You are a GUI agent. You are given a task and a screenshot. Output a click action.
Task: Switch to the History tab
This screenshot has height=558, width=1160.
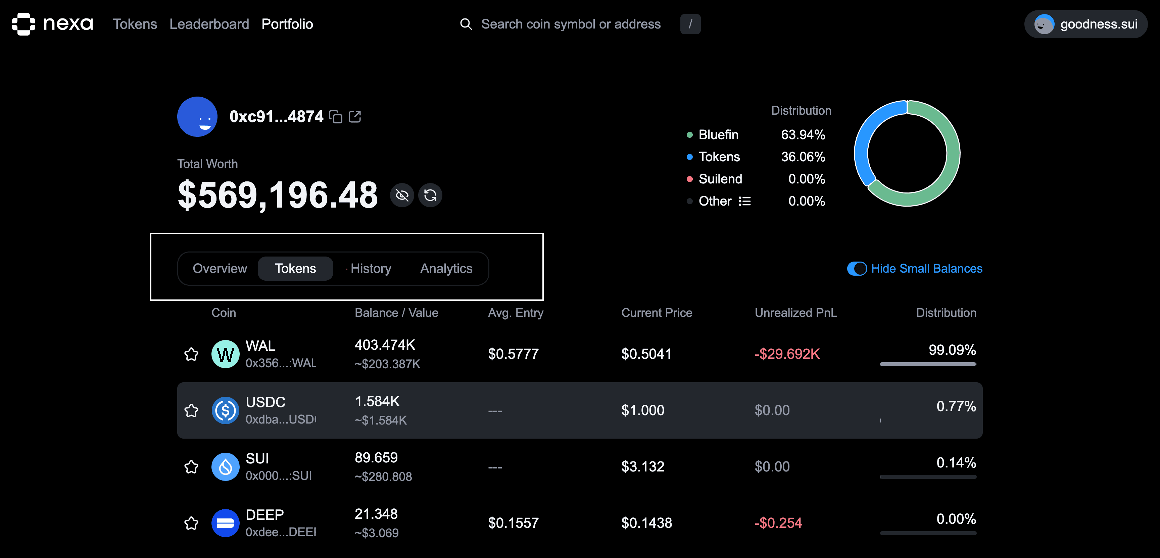coord(370,268)
